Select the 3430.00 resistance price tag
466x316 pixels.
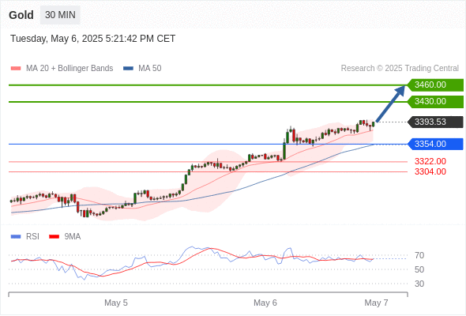pyautogui.click(x=435, y=102)
